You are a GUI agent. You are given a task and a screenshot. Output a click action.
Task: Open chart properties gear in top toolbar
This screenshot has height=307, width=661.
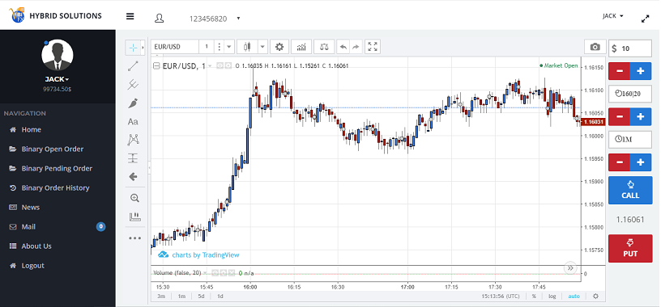click(279, 47)
